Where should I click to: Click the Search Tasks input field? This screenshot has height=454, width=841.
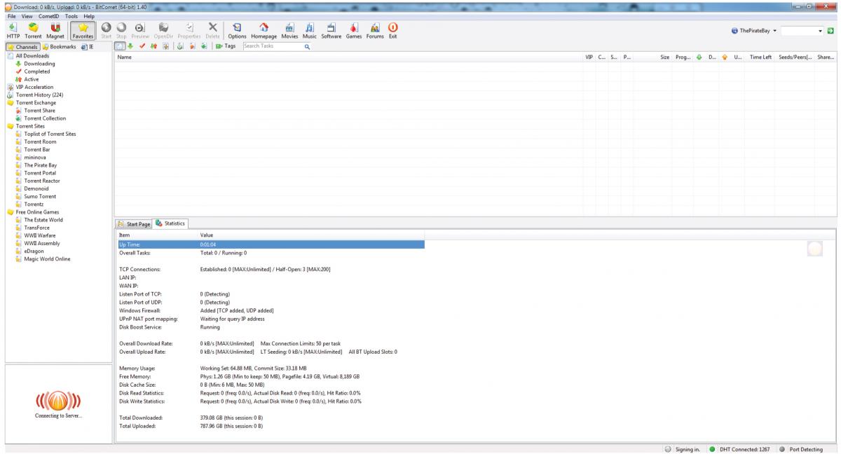(x=271, y=46)
